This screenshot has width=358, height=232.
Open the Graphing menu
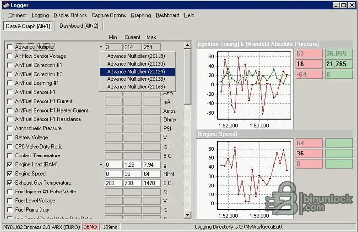click(141, 15)
